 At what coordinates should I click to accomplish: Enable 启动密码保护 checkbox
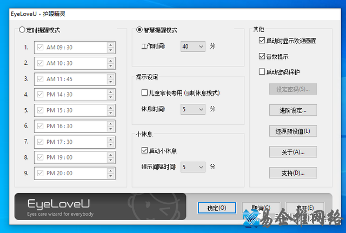point(262,72)
